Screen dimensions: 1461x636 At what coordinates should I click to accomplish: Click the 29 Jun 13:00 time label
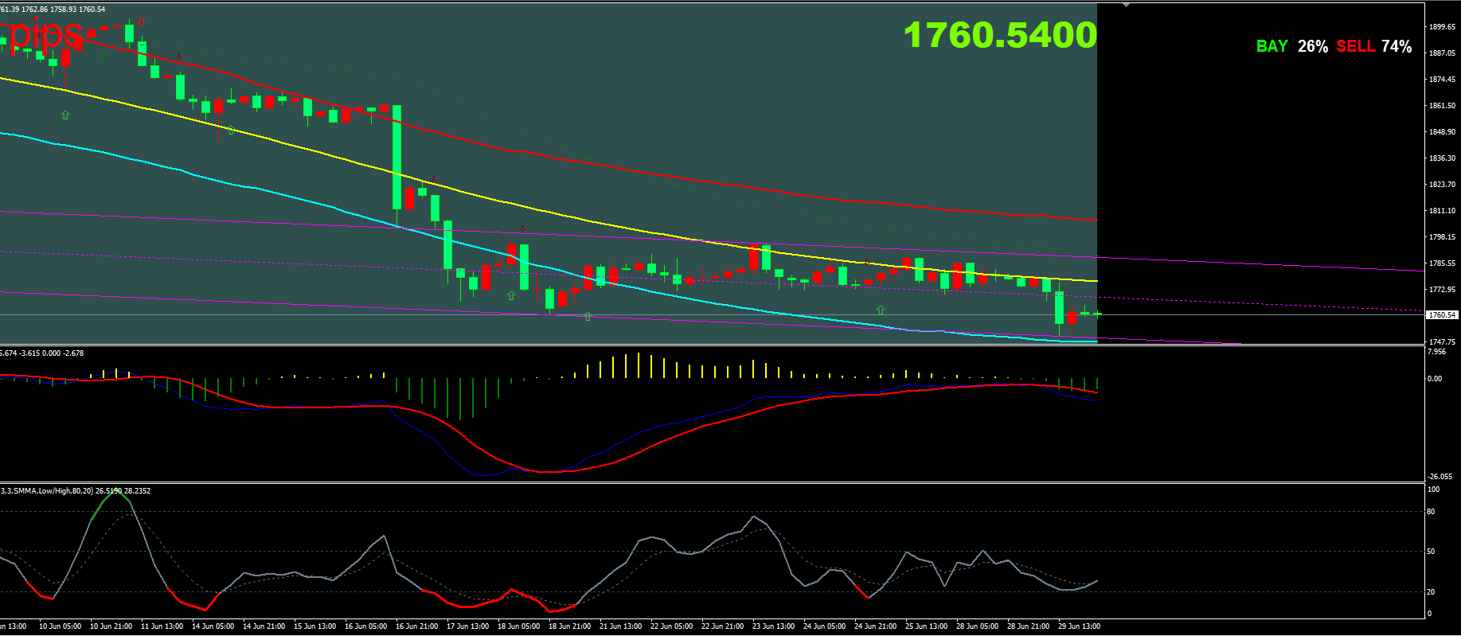pyautogui.click(x=1079, y=626)
